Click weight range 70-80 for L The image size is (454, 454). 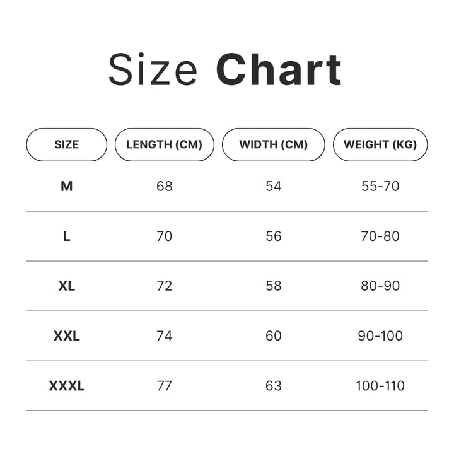pyautogui.click(x=380, y=236)
